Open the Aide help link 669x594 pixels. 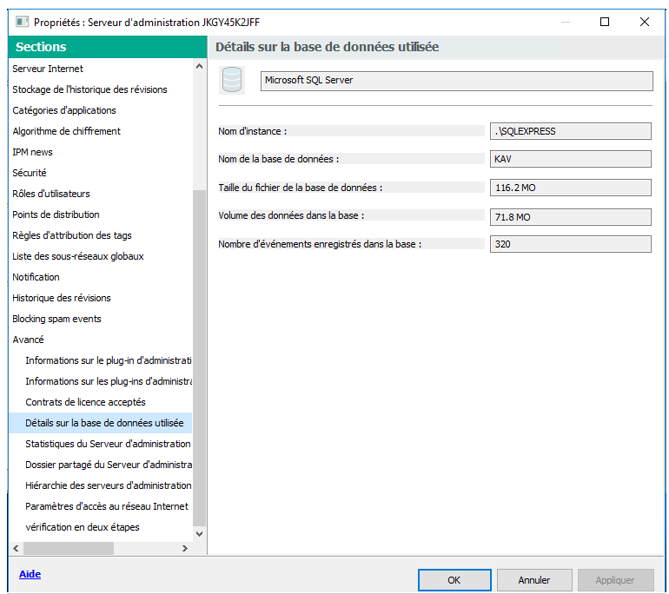[30, 574]
